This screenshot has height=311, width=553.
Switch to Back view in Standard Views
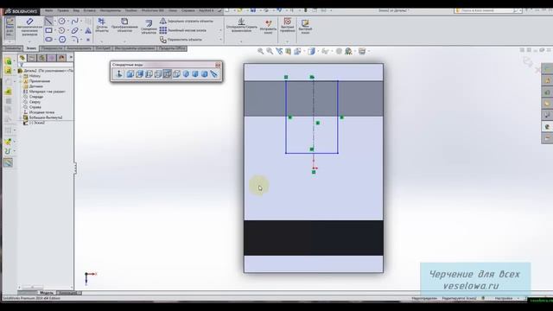click(139, 74)
